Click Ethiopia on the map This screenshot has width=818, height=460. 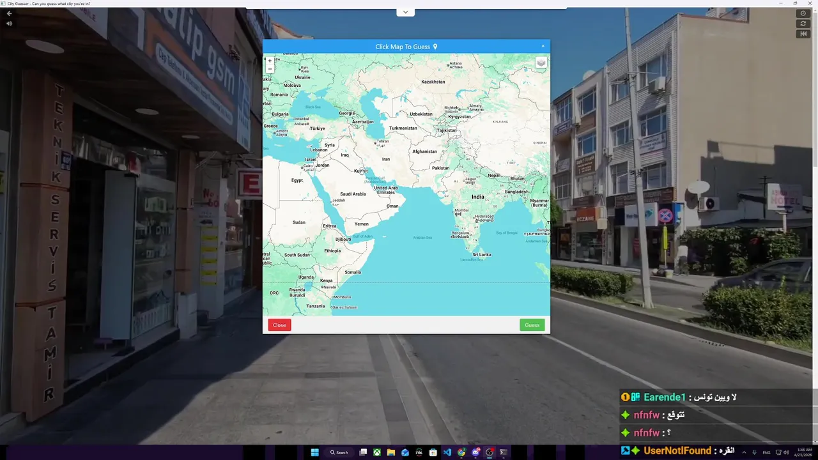coord(332,251)
